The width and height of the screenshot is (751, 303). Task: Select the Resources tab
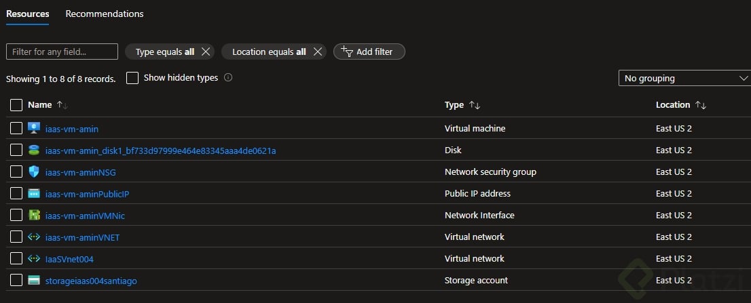click(x=28, y=14)
